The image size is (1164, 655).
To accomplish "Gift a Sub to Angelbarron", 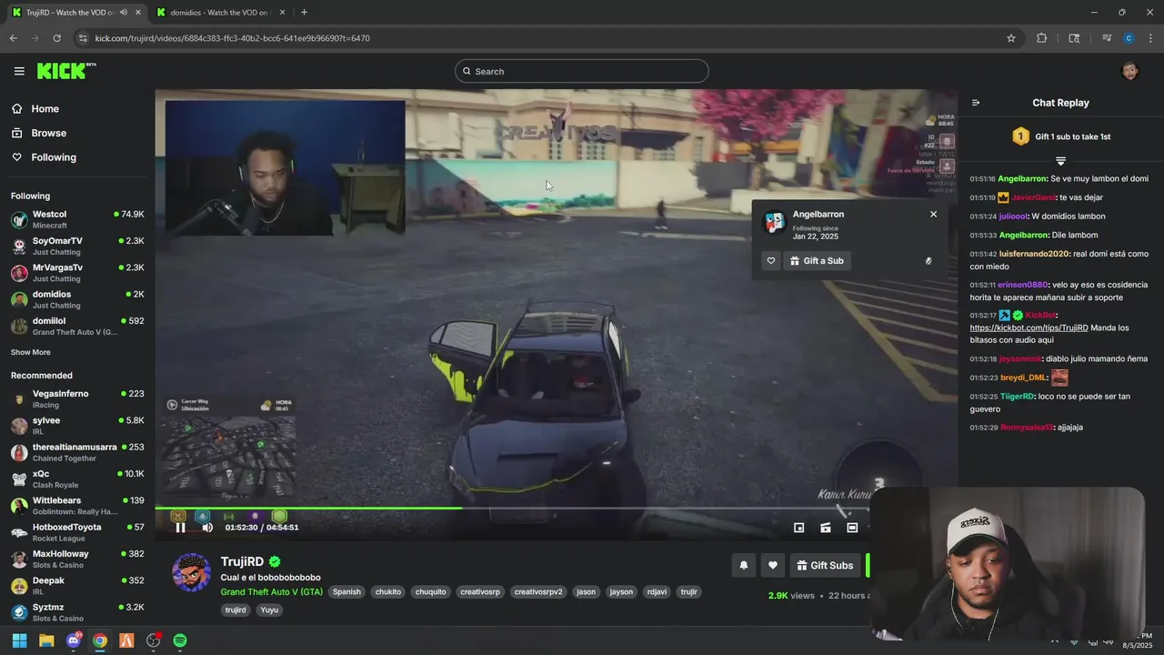I will (817, 261).
